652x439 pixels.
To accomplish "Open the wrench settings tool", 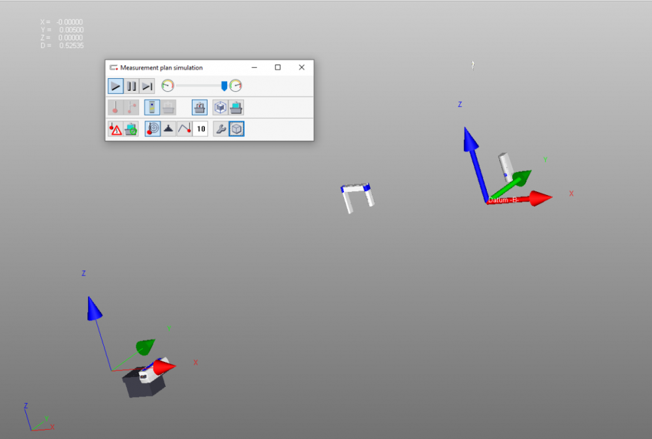I will pos(221,129).
